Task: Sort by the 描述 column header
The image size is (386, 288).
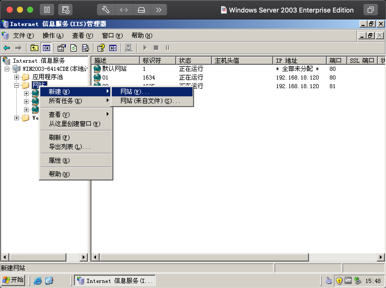Action: [116, 60]
